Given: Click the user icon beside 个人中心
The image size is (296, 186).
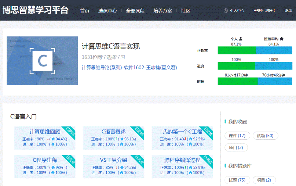Looking at the screenshot, I should (226, 11).
